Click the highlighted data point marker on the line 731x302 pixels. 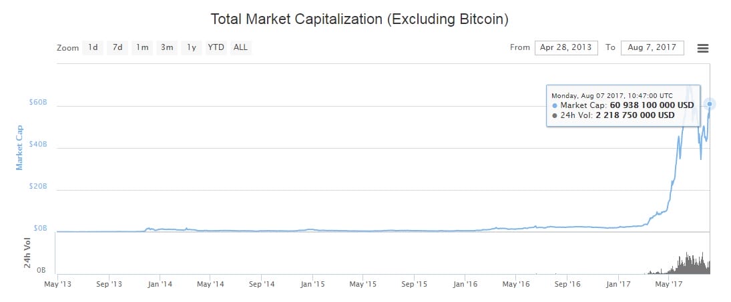coord(709,104)
